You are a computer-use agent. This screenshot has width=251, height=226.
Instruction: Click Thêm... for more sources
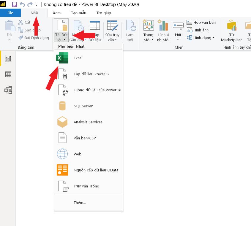coord(88,203)
